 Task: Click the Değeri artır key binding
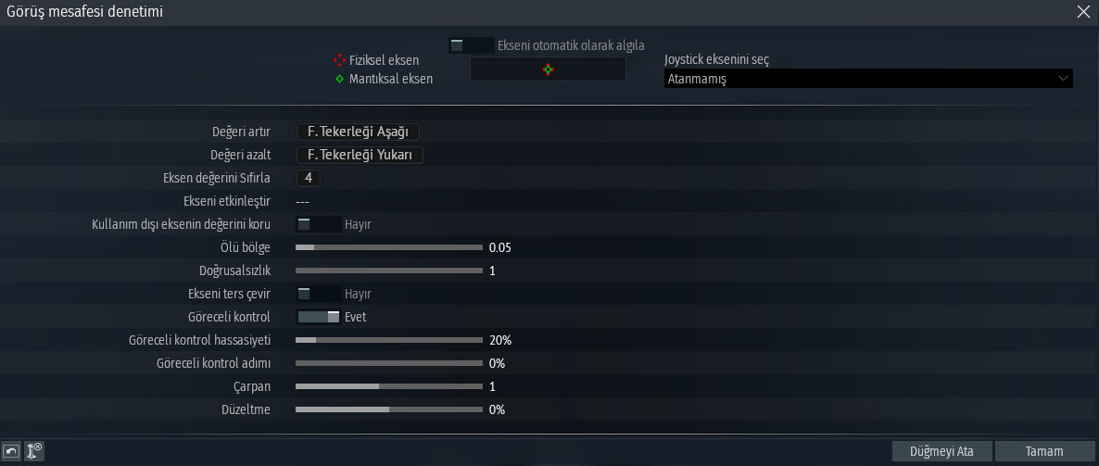(358, 132)
